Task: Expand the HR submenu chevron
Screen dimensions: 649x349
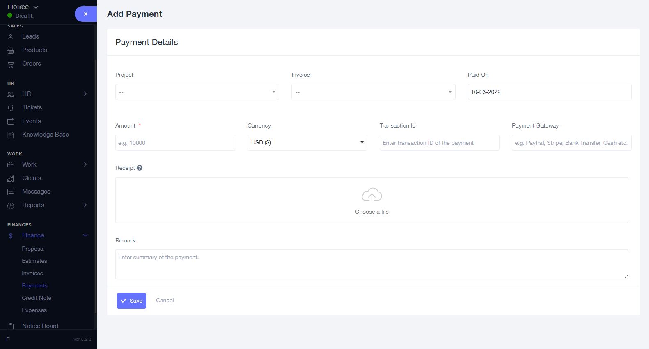Action: coord(85,94)
